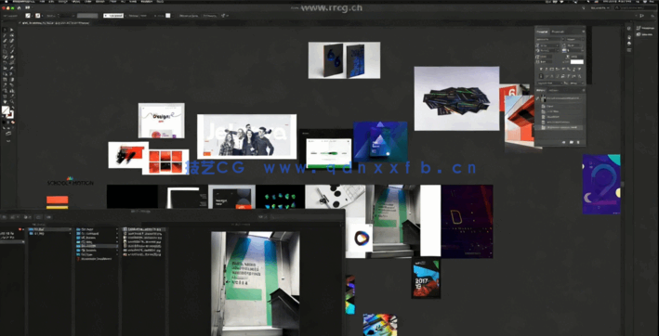Select the Direct Selection tool

click(x=12, y=30)
